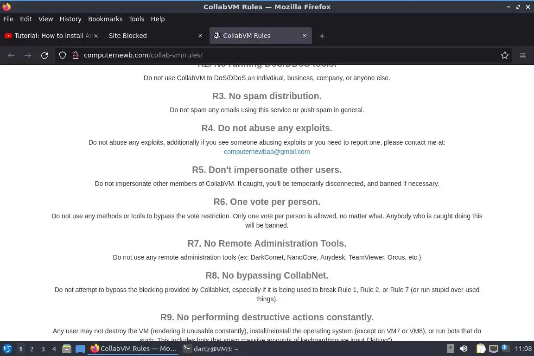Image resolution: width=534 pixels, height=356 pixels.
Task: Click heading R5. Don't impersonate other users.
Action: 267,170
